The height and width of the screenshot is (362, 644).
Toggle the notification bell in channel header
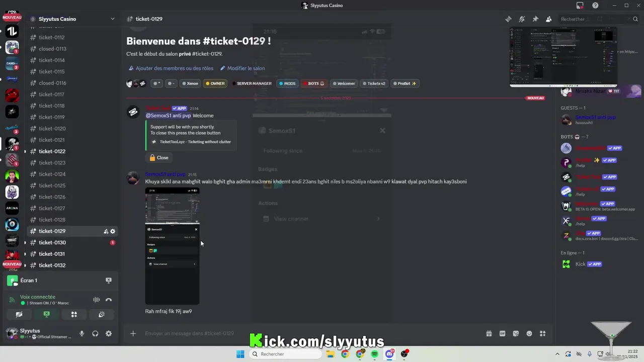[x=522, y=19]
